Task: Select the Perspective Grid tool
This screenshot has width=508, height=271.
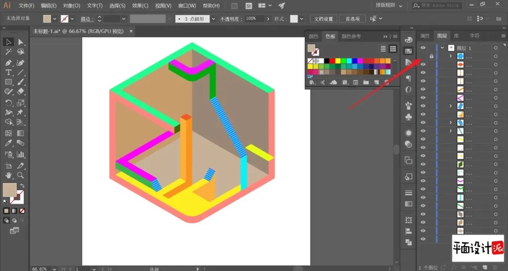Action: tap(21, 122)
